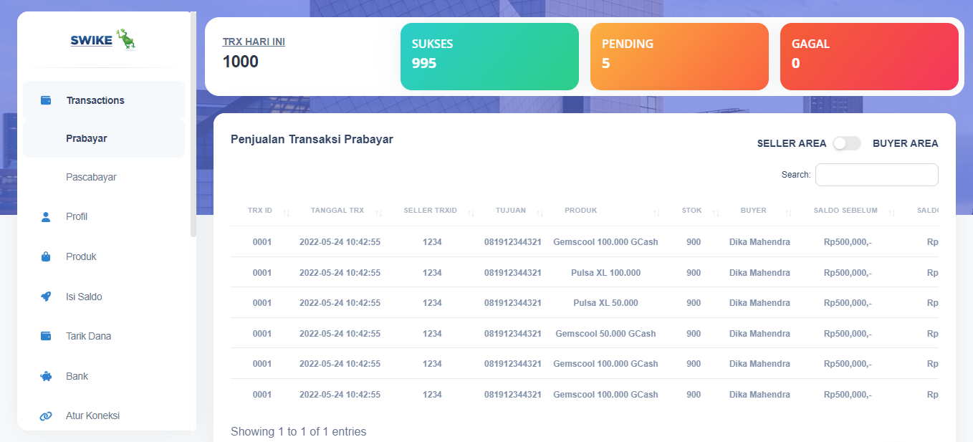Open Produk via the shopping bag icon
This screenshot has width=973, height=442.
pos(46,256)
